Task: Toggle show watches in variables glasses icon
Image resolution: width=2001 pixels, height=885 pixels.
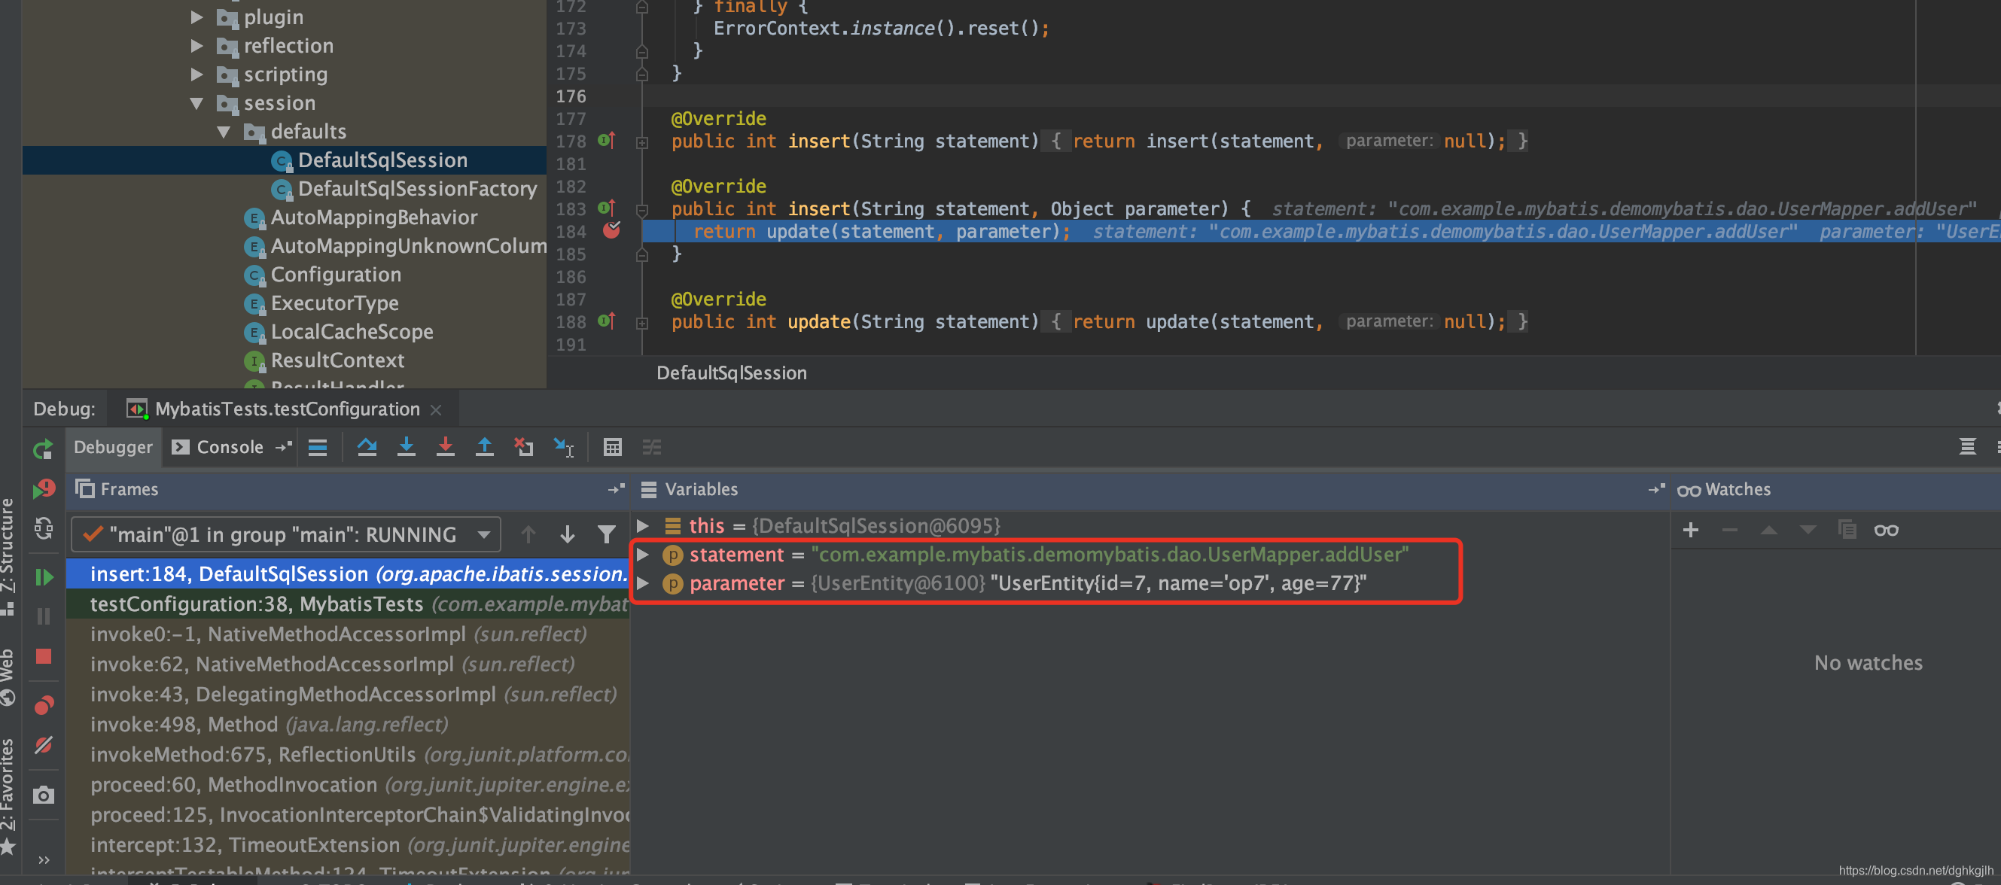Action: pos(1886,531)
